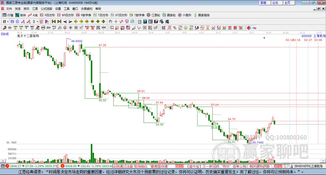The width and height of the screenshot is (326, 175).
Task: Open the 文件 menu
Action: coord(9,9)
